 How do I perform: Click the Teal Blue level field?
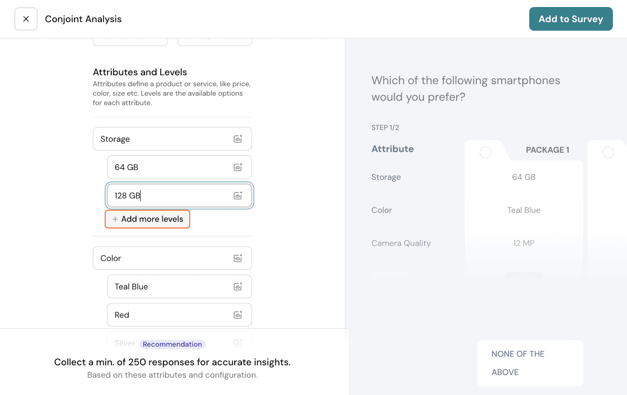pyautogui.click(x=169, y=287)
